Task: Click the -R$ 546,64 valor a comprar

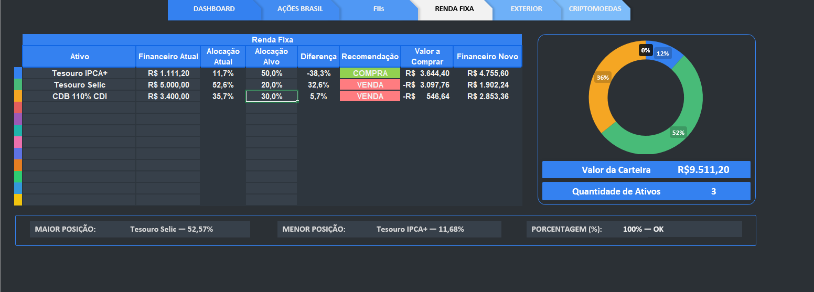Action: 427,96
